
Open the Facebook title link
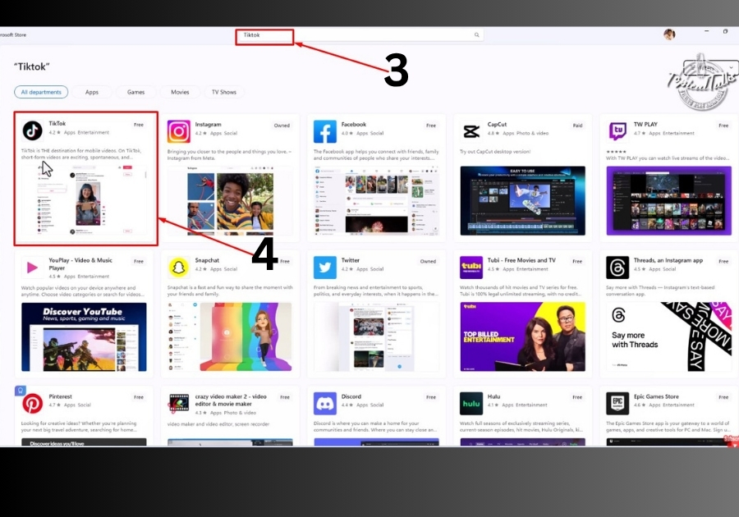[353, 124]
